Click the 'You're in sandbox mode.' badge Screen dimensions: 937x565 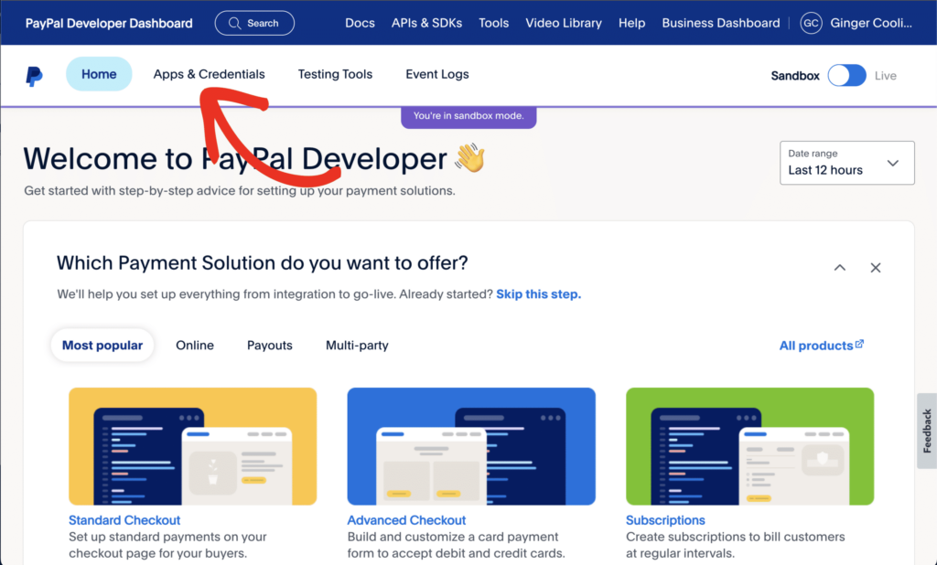(x=468, y=116)
